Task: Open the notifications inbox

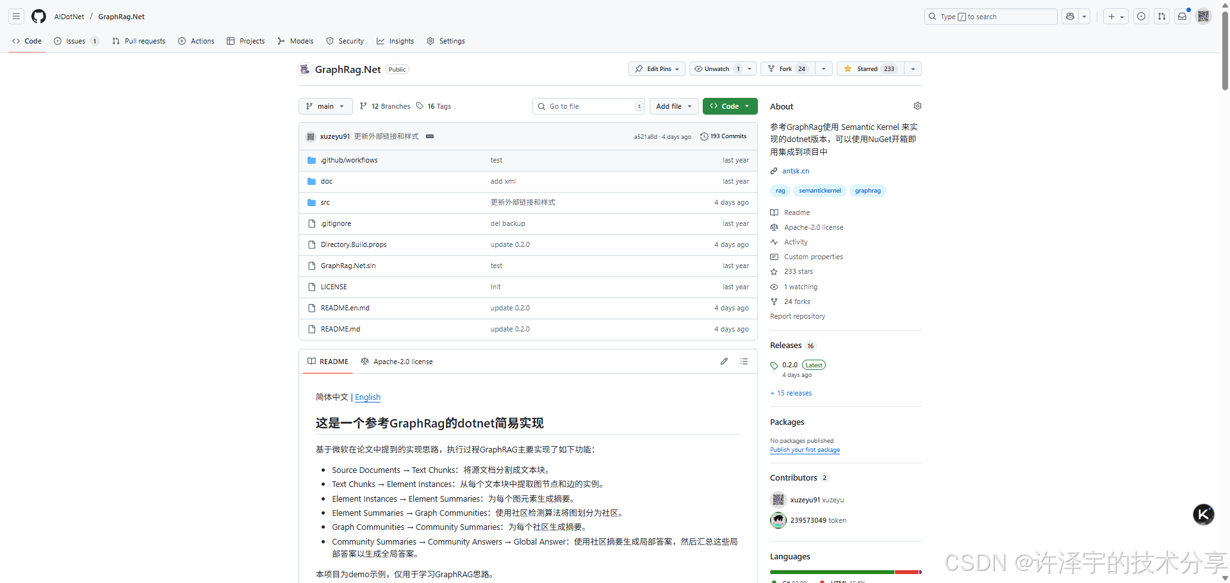Action: click(x=1183, y=17)
